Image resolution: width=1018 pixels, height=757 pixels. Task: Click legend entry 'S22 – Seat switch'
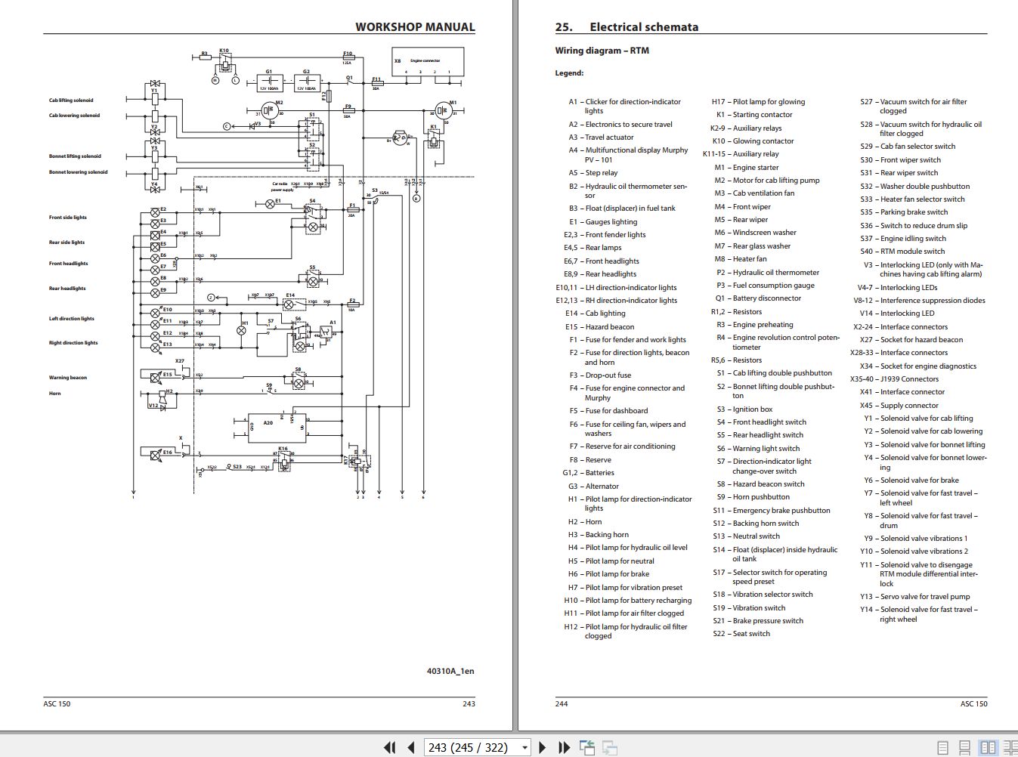click(741, 634)
